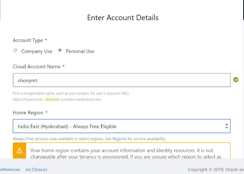244x174 pixels.
Task: Click the Enter Account Details heading
Action: pos(123,17)
